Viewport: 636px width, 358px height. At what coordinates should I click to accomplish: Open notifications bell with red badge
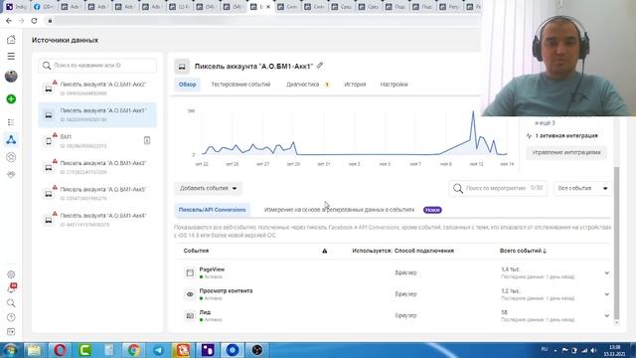pyautogui.click(x=11, y=288)
